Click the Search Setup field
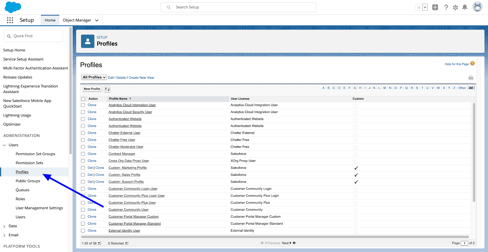Screen dimensions: 488x252 tap(239, 7)
